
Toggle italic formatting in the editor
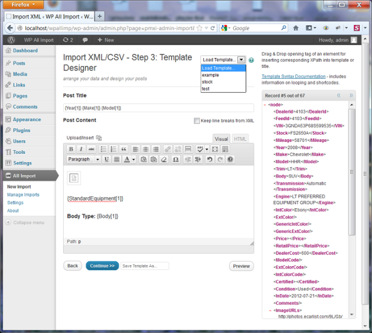click(x=81, y=149)
